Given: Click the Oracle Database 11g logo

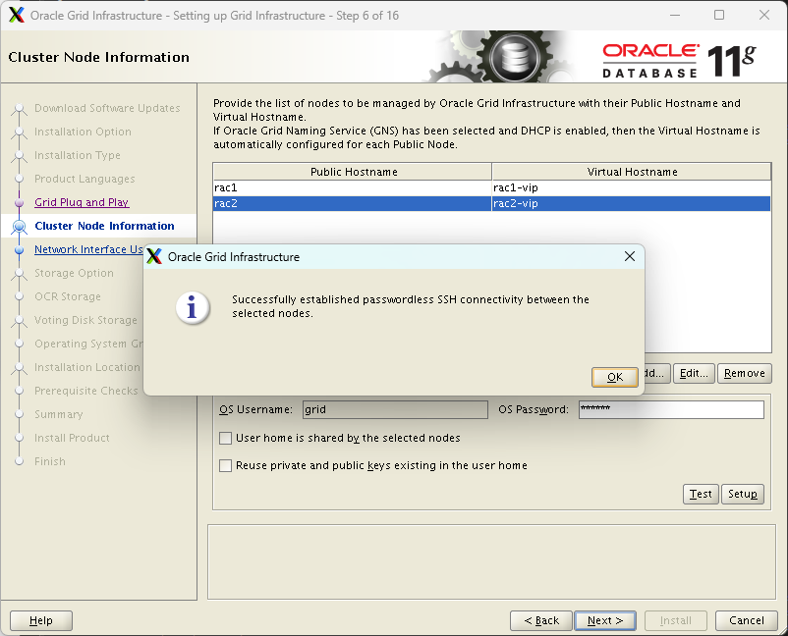Looking at the screenshot, I should pyautogui.click(x=680, y=60).
